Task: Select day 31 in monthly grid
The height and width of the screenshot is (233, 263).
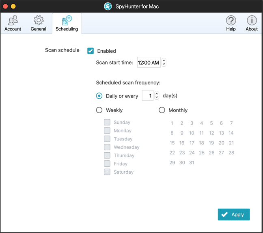Action: pyautogui.click(x=192, y=162)
